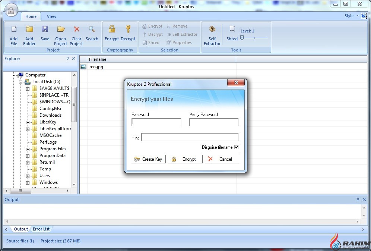Close the Kruptos 2 Professional dialog

tap(236, 82)
